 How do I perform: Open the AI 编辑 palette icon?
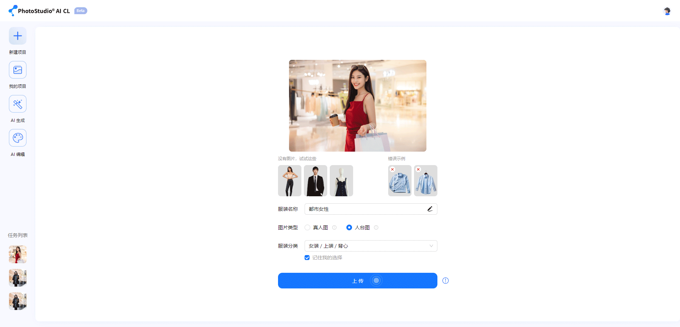[x=18, y=138]
